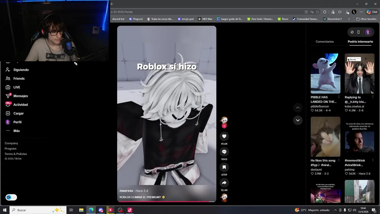Click the Edge address bar URL

122,12
